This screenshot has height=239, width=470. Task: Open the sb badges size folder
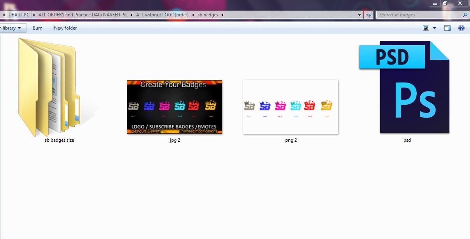tap(49, 86)
